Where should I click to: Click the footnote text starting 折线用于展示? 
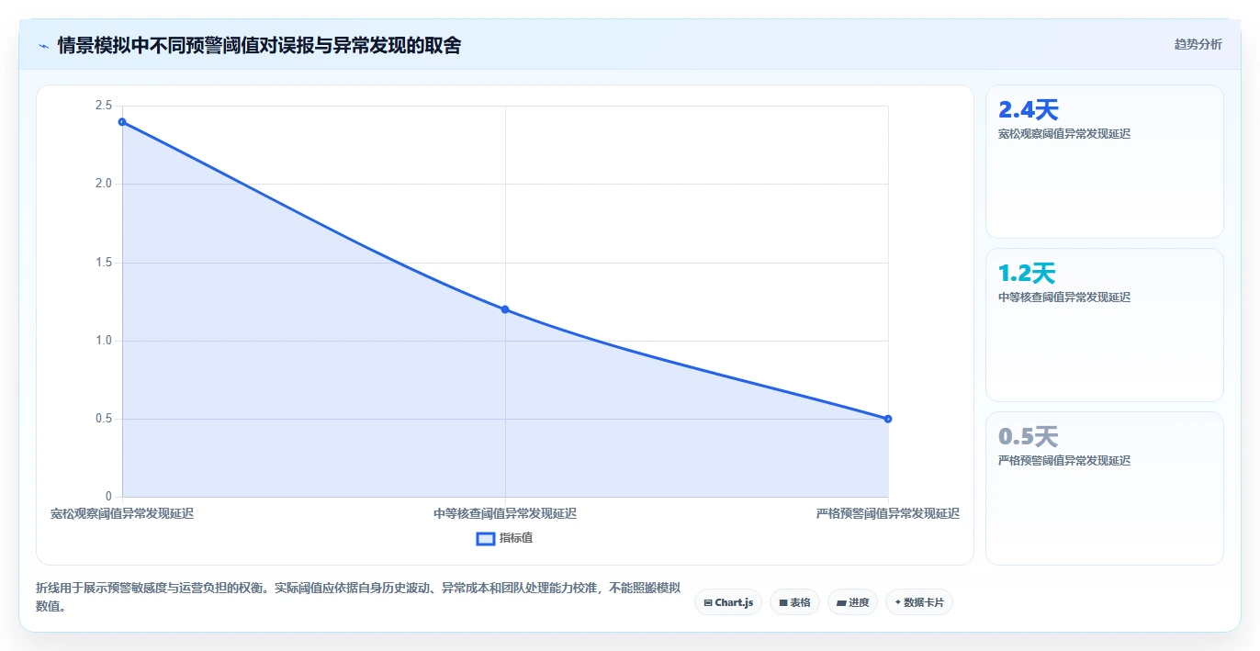pos(358,597)
